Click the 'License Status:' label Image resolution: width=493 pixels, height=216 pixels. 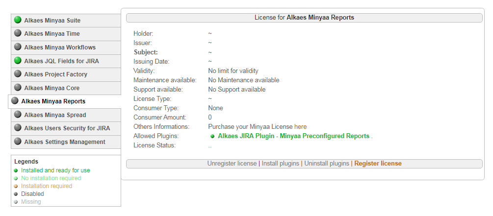tap(155, 145)
